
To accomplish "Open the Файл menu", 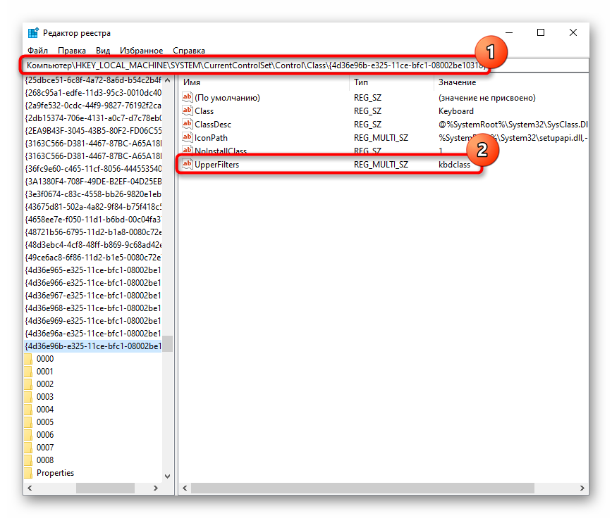I will pyautogui.click(x=37, y=51).
